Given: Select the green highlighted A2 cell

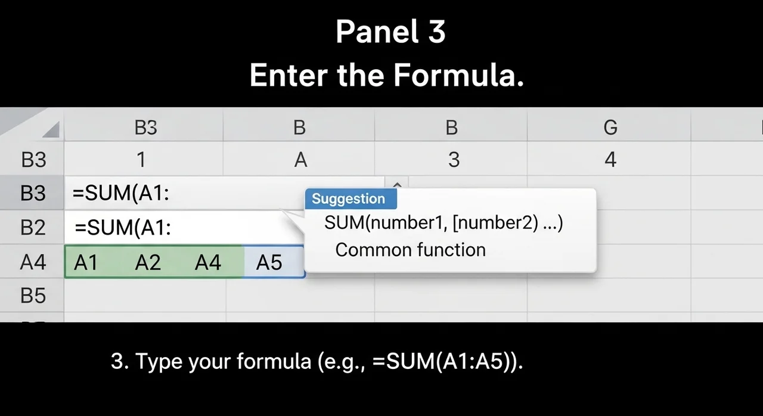Looking at the screenshot, I should pos(148,262).
